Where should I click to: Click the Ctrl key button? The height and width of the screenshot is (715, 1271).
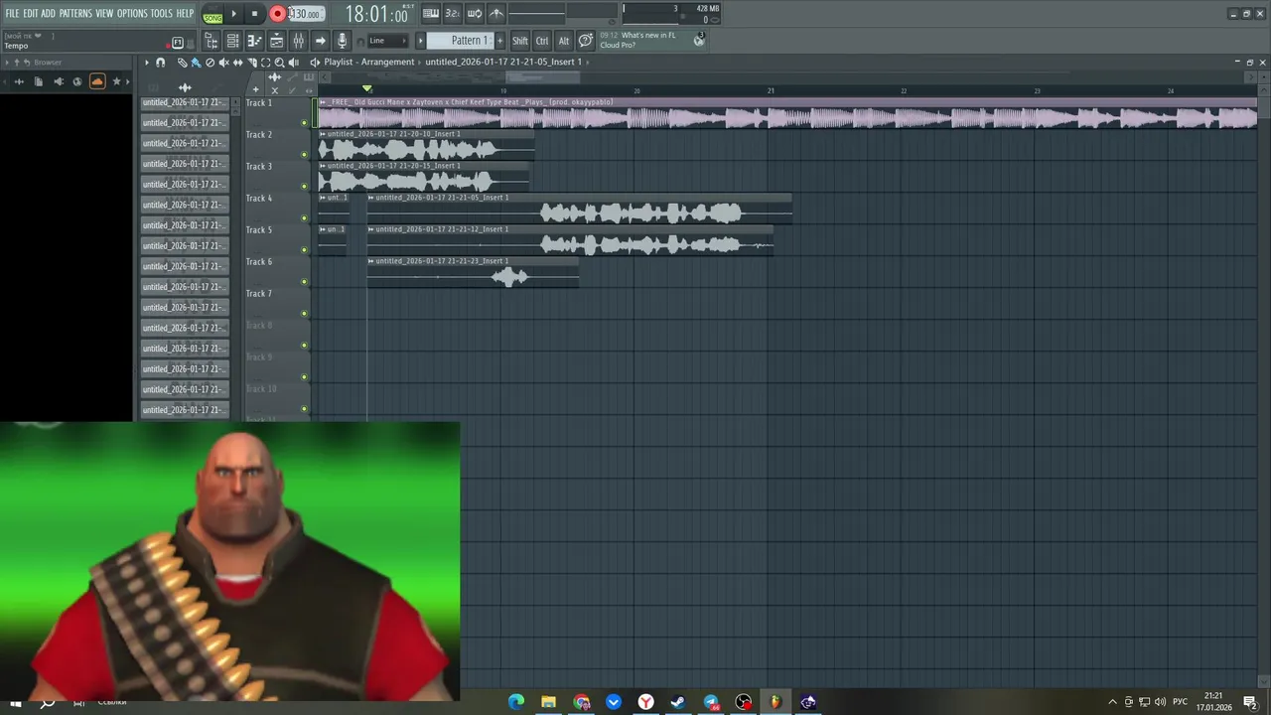coord(542,41)
